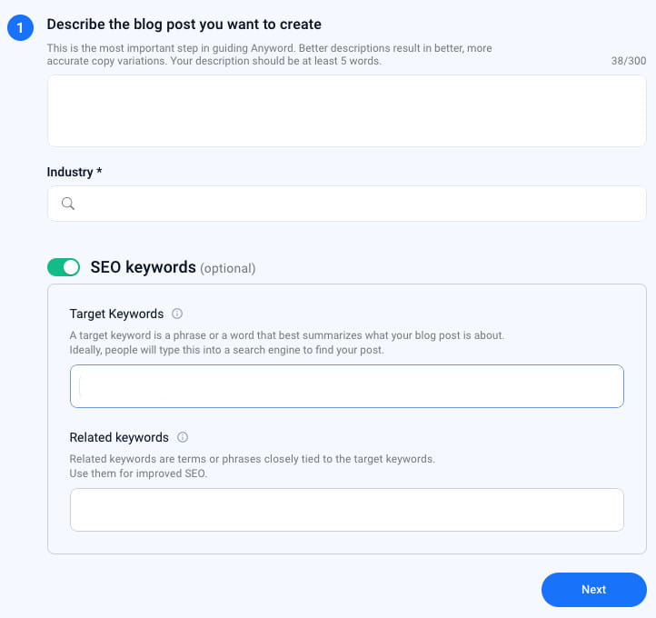Click the Next button
The width and height of the screenshot is (656, 618).
593,590
